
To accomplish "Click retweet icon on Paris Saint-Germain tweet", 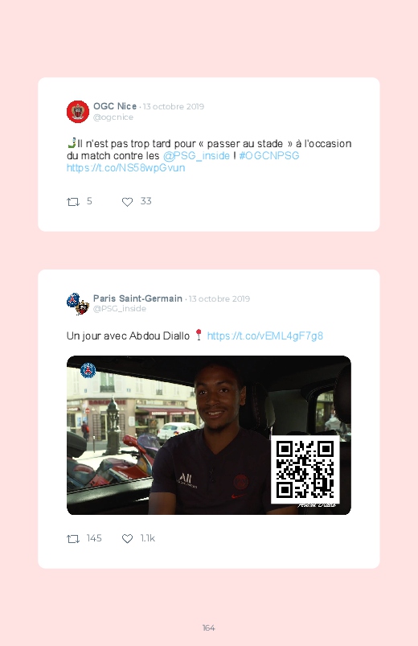I will [73, 538].
